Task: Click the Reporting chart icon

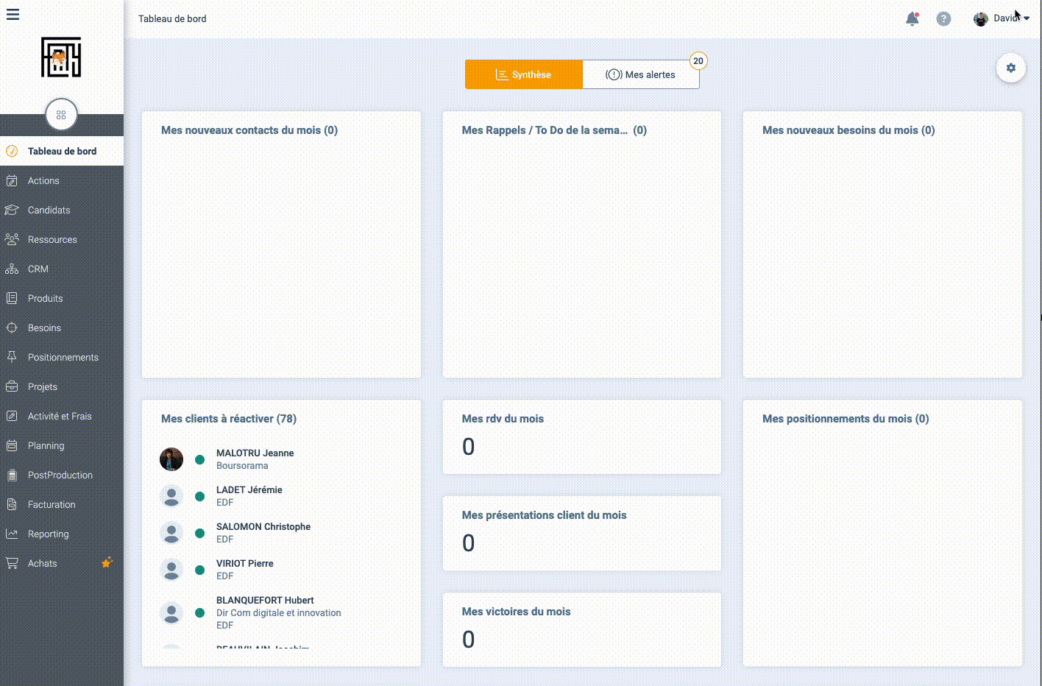Action: point(12,534)
